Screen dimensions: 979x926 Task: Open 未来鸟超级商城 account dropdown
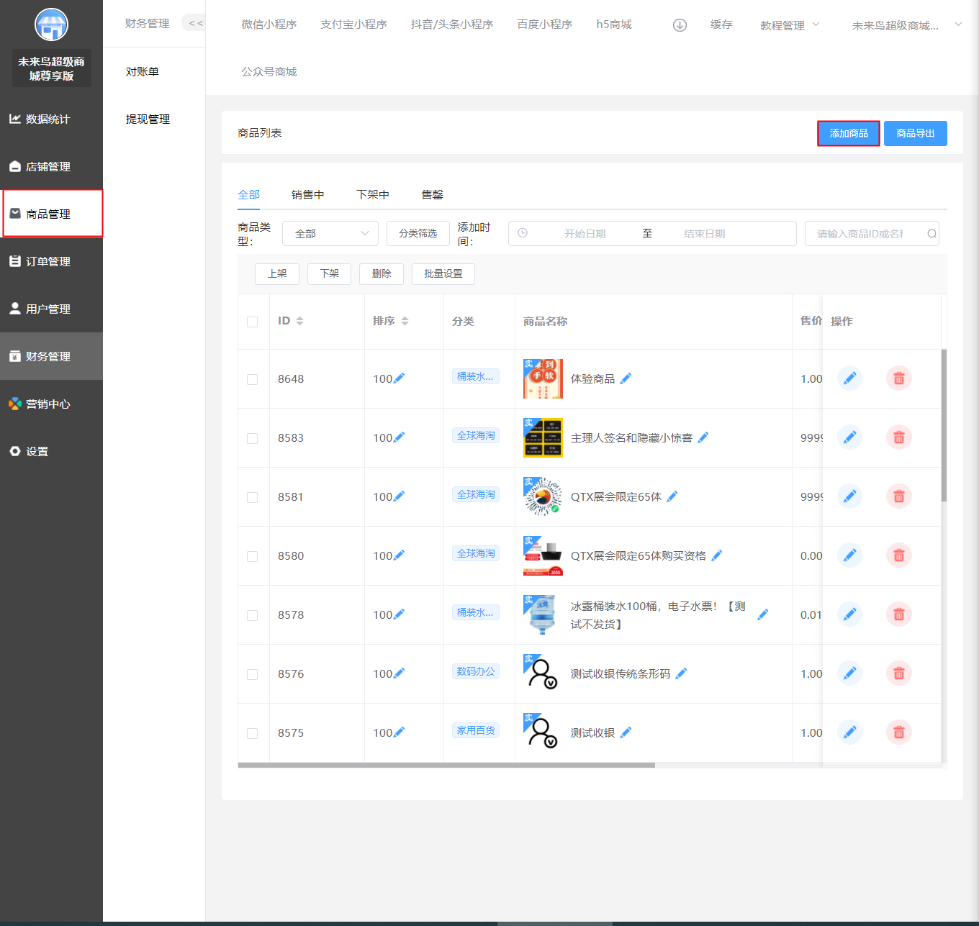point(906,25)
